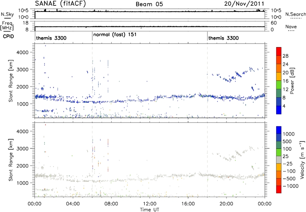Click the 12:00 time axis label
The width and height of the screenshot is (306, 212).
tap(150, 204)
